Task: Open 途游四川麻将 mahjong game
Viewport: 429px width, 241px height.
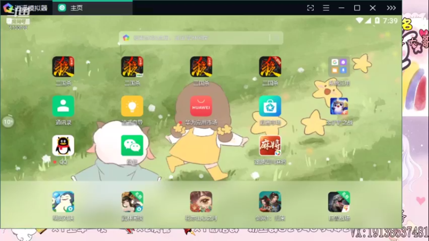Action: tap(270, 145)
